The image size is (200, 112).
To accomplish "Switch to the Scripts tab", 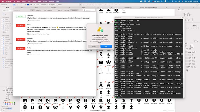I will (x=67, y=10).
